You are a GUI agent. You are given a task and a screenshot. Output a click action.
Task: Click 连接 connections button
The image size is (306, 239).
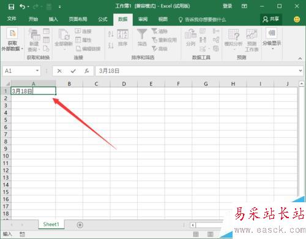[x=83, y=31]
